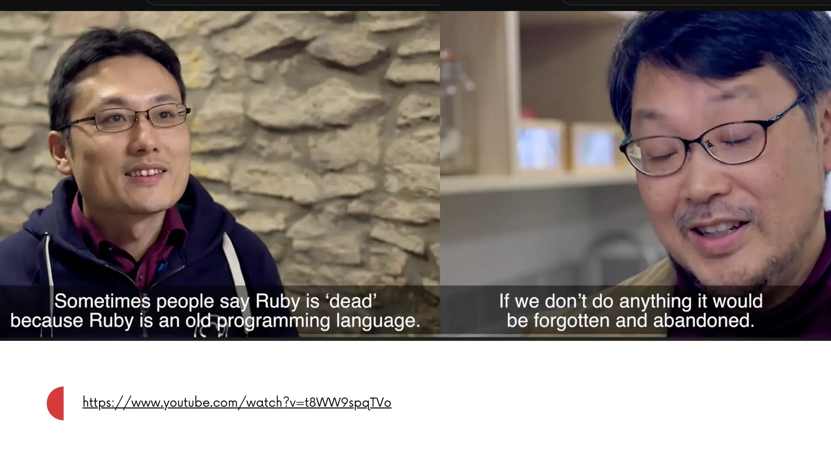Screen dimensions: 831x467
Task: Open the youtube.com/watch?v=t8WW9spqTVo link
Action: (x=237, y=403)
